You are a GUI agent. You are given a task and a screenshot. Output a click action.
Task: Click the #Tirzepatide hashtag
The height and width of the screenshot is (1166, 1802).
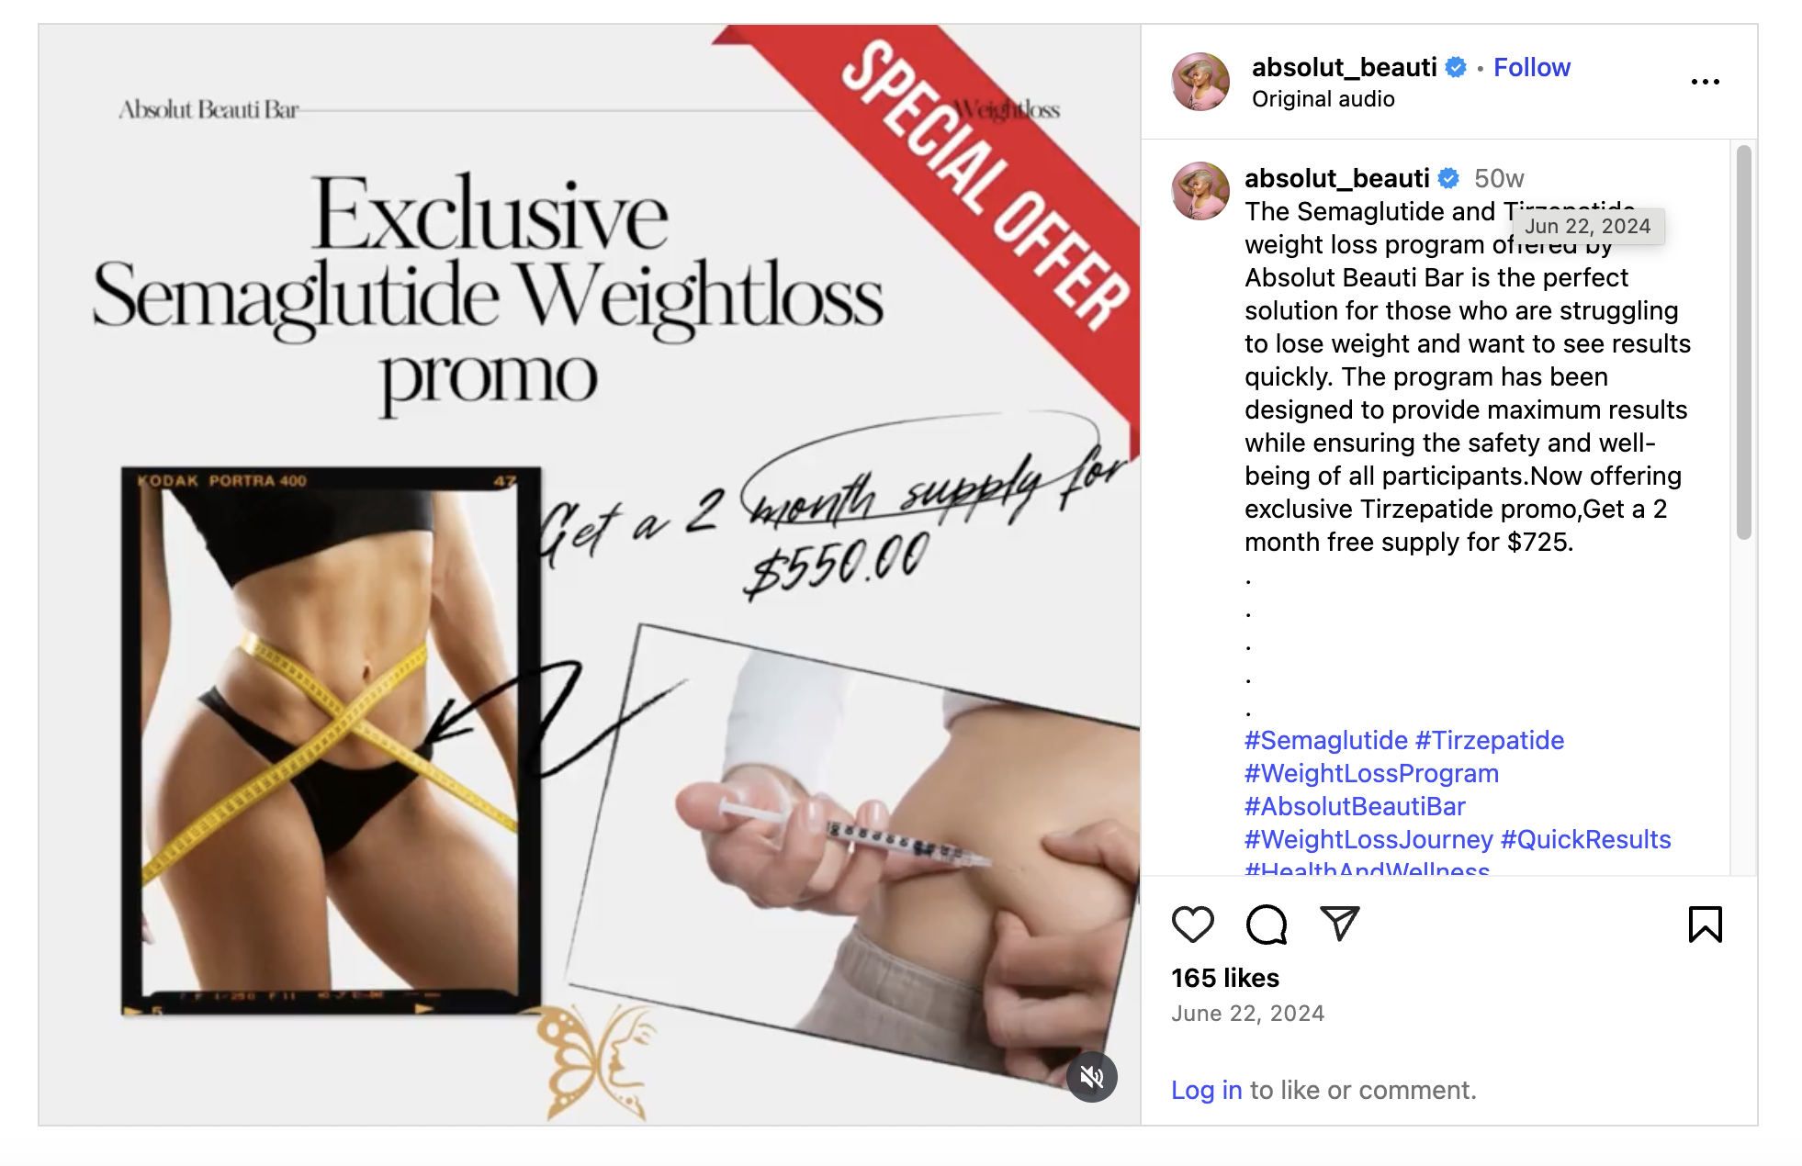1489,740
